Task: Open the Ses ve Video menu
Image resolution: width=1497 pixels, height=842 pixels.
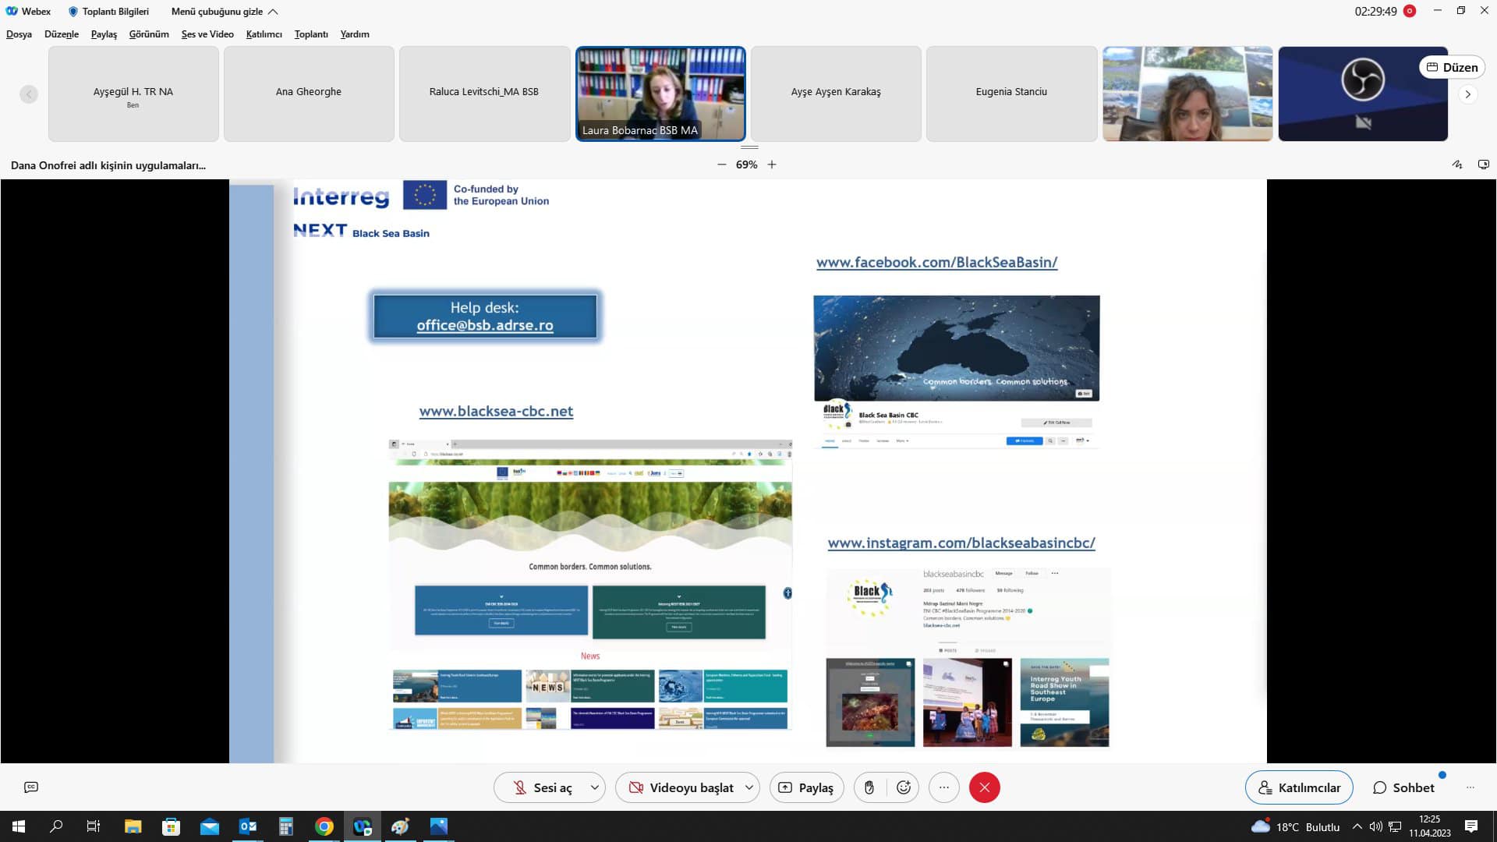Action: point(207,34)
